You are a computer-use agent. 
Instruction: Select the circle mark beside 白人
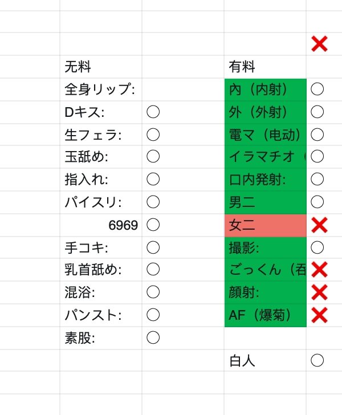tap(317, 360)
